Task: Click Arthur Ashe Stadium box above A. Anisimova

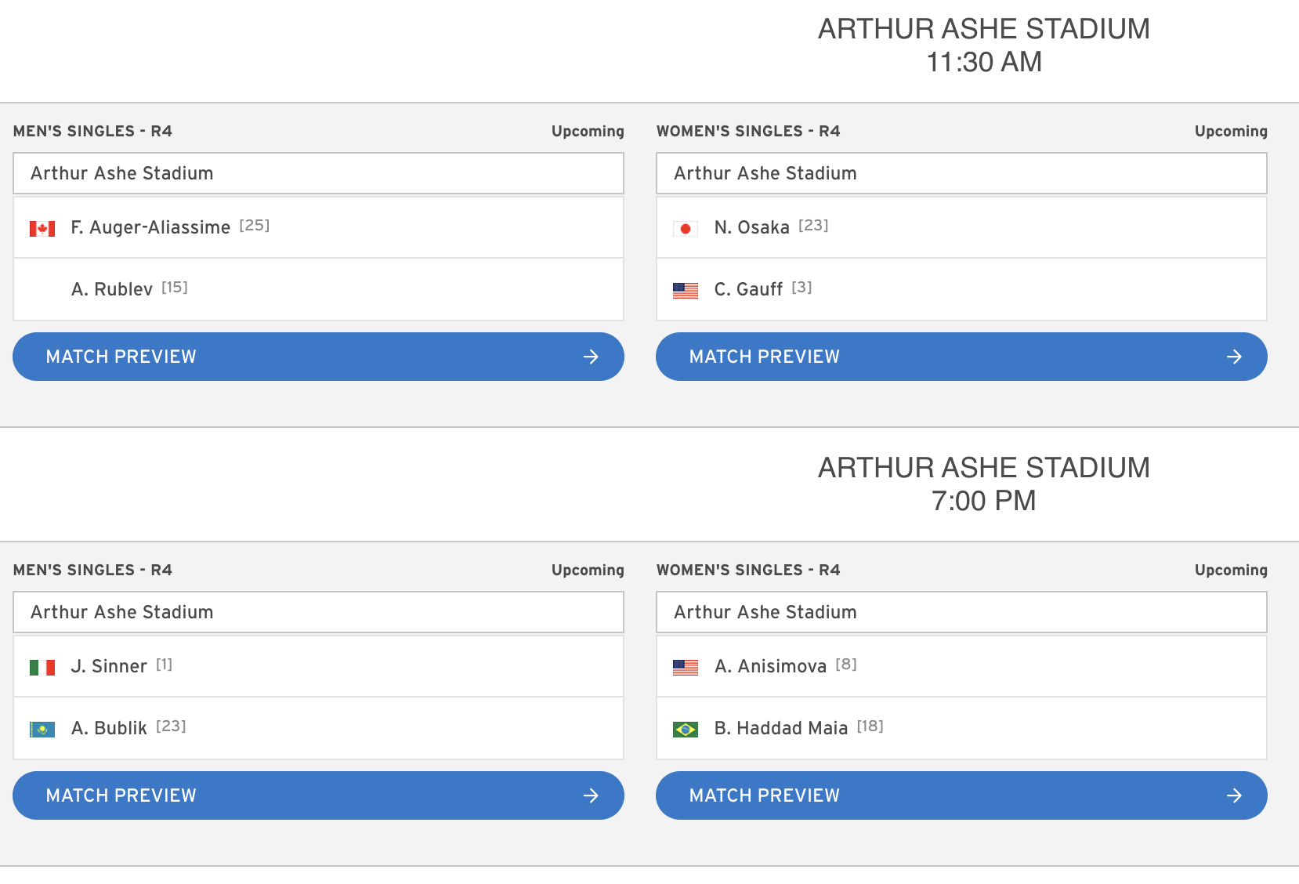Action: tap(961, 612)
